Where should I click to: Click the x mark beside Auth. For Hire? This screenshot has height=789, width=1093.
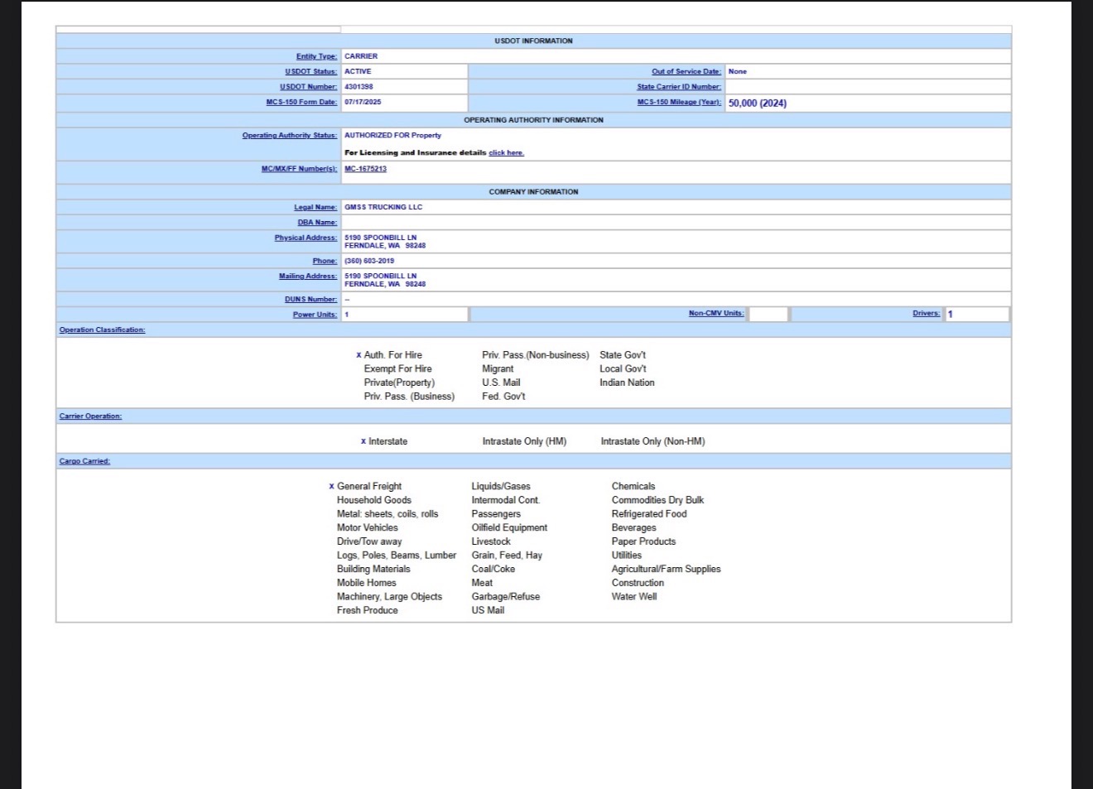tap(358, 355)
